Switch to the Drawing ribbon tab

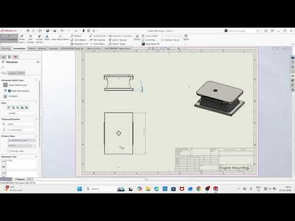(6, 48)
